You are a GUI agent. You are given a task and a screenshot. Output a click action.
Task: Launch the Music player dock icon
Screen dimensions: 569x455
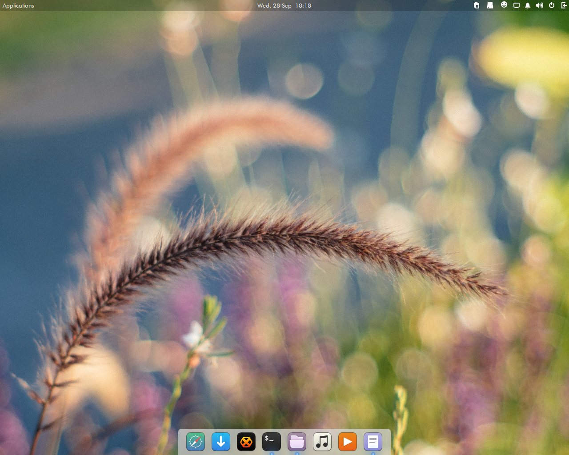click(x=322, y=442)
